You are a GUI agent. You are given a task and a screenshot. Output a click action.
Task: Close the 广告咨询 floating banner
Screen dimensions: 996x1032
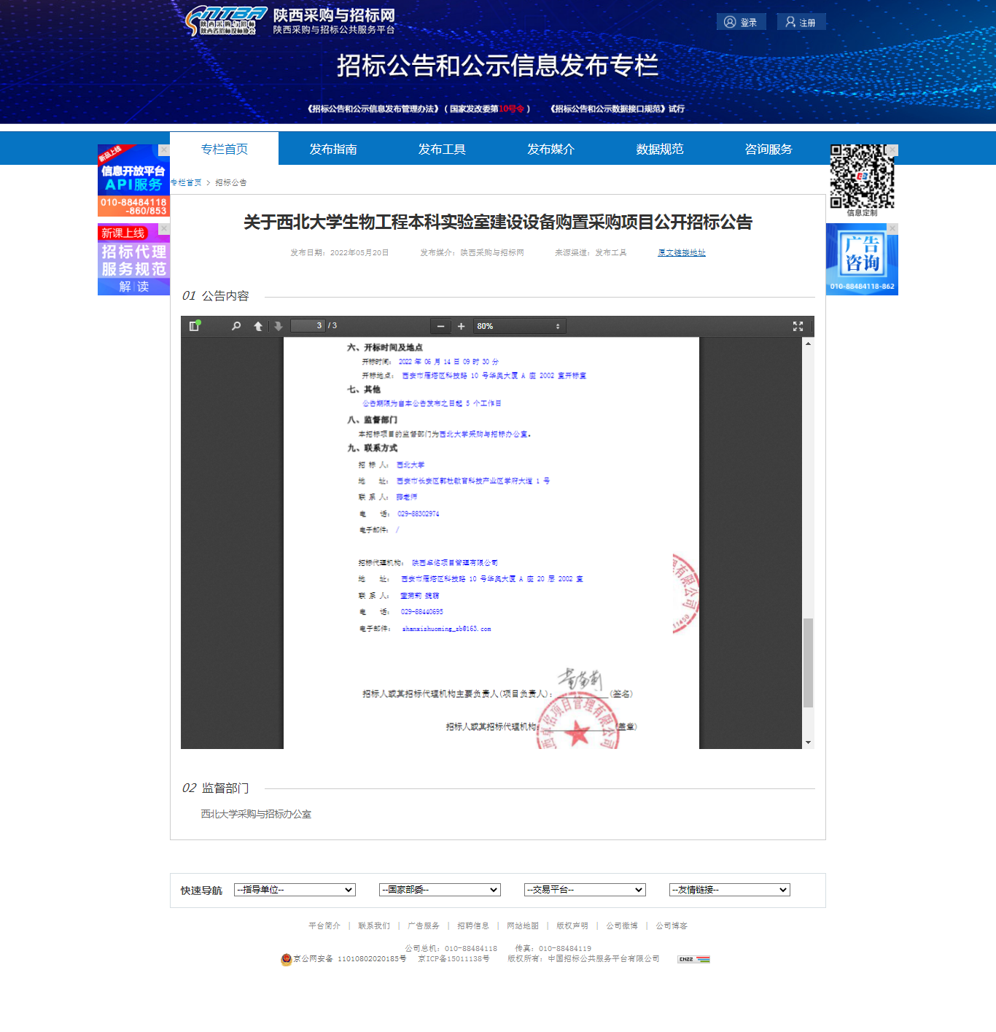click(x=892, y=229)
